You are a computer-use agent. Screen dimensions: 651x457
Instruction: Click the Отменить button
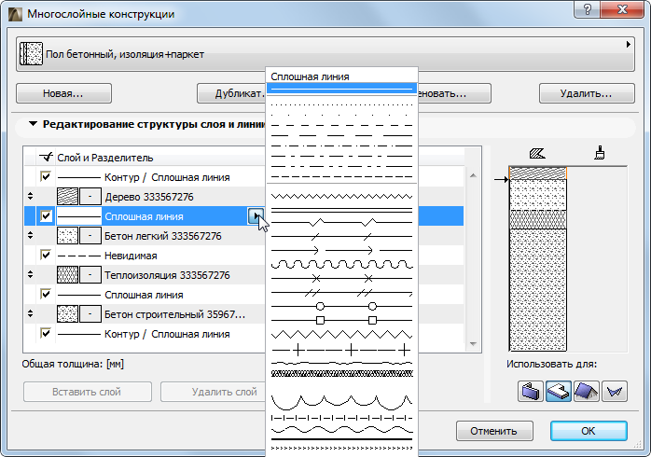tap(494, 431)
